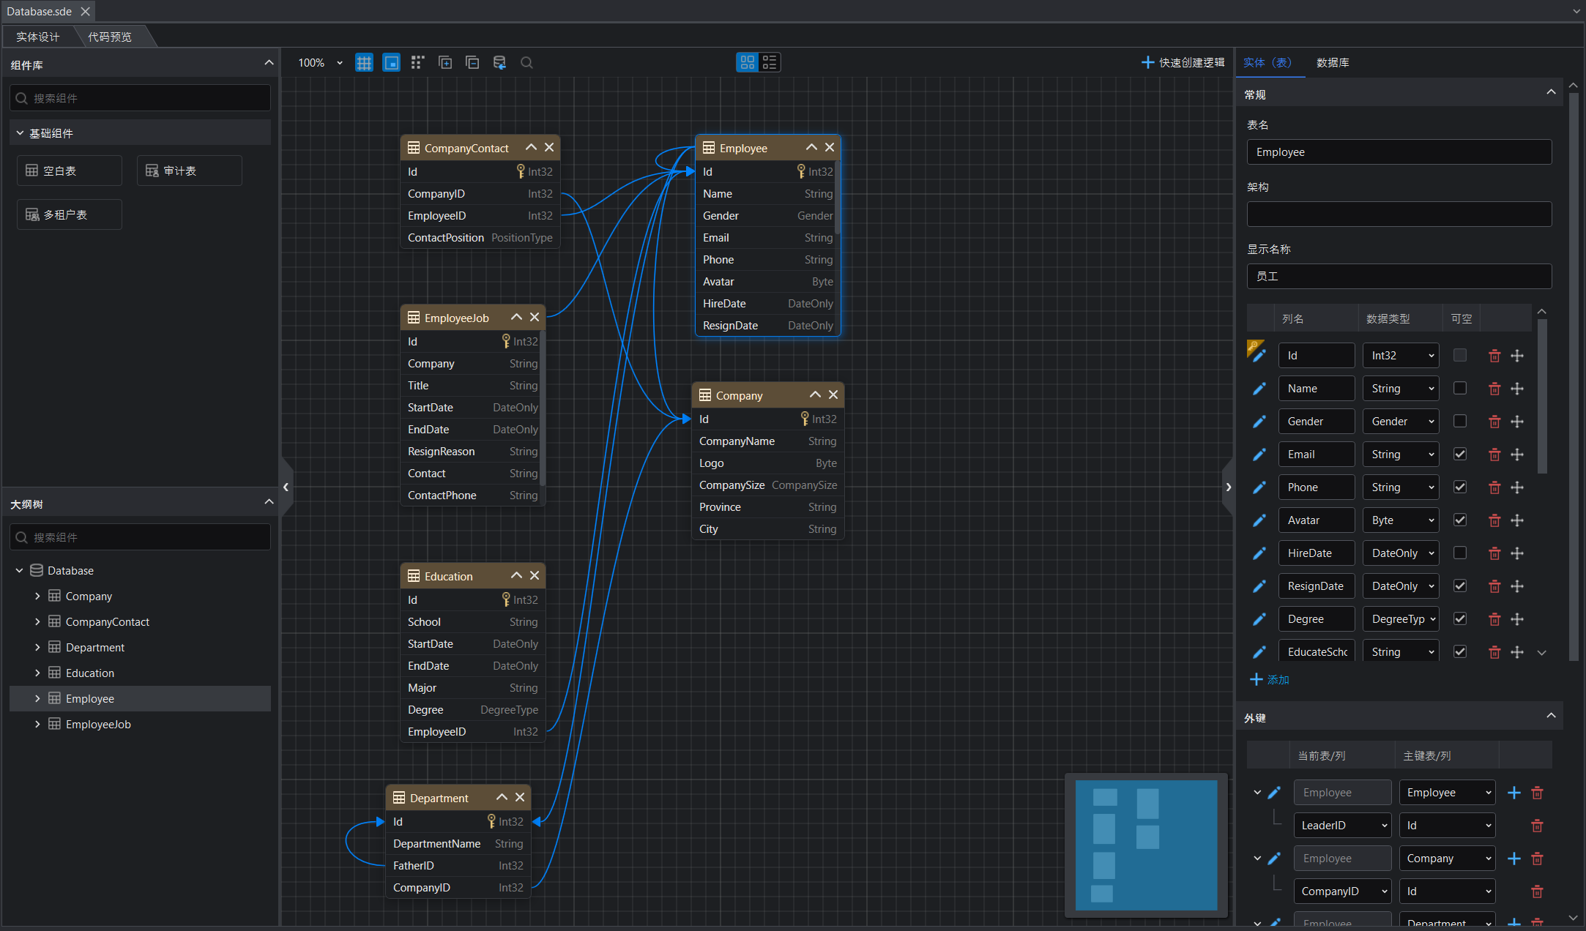
Task: Click the move handle for HireDate row
Action: tap(1517, 553)
